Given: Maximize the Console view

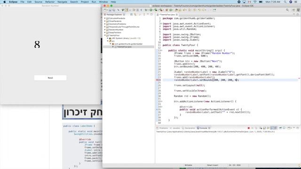Looking at the screenshot, I should click(x=298, y=128).
